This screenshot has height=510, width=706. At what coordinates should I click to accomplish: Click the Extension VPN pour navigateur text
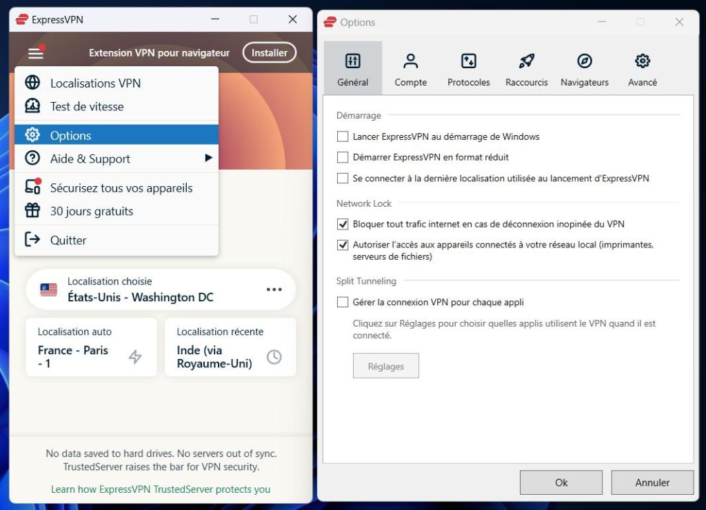(159, 52)
